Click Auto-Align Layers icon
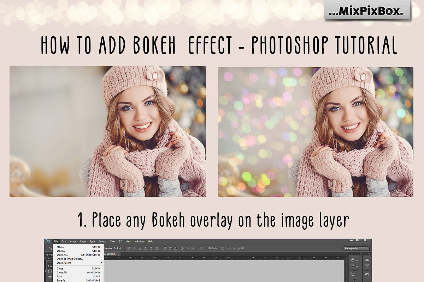 point(201,248)
